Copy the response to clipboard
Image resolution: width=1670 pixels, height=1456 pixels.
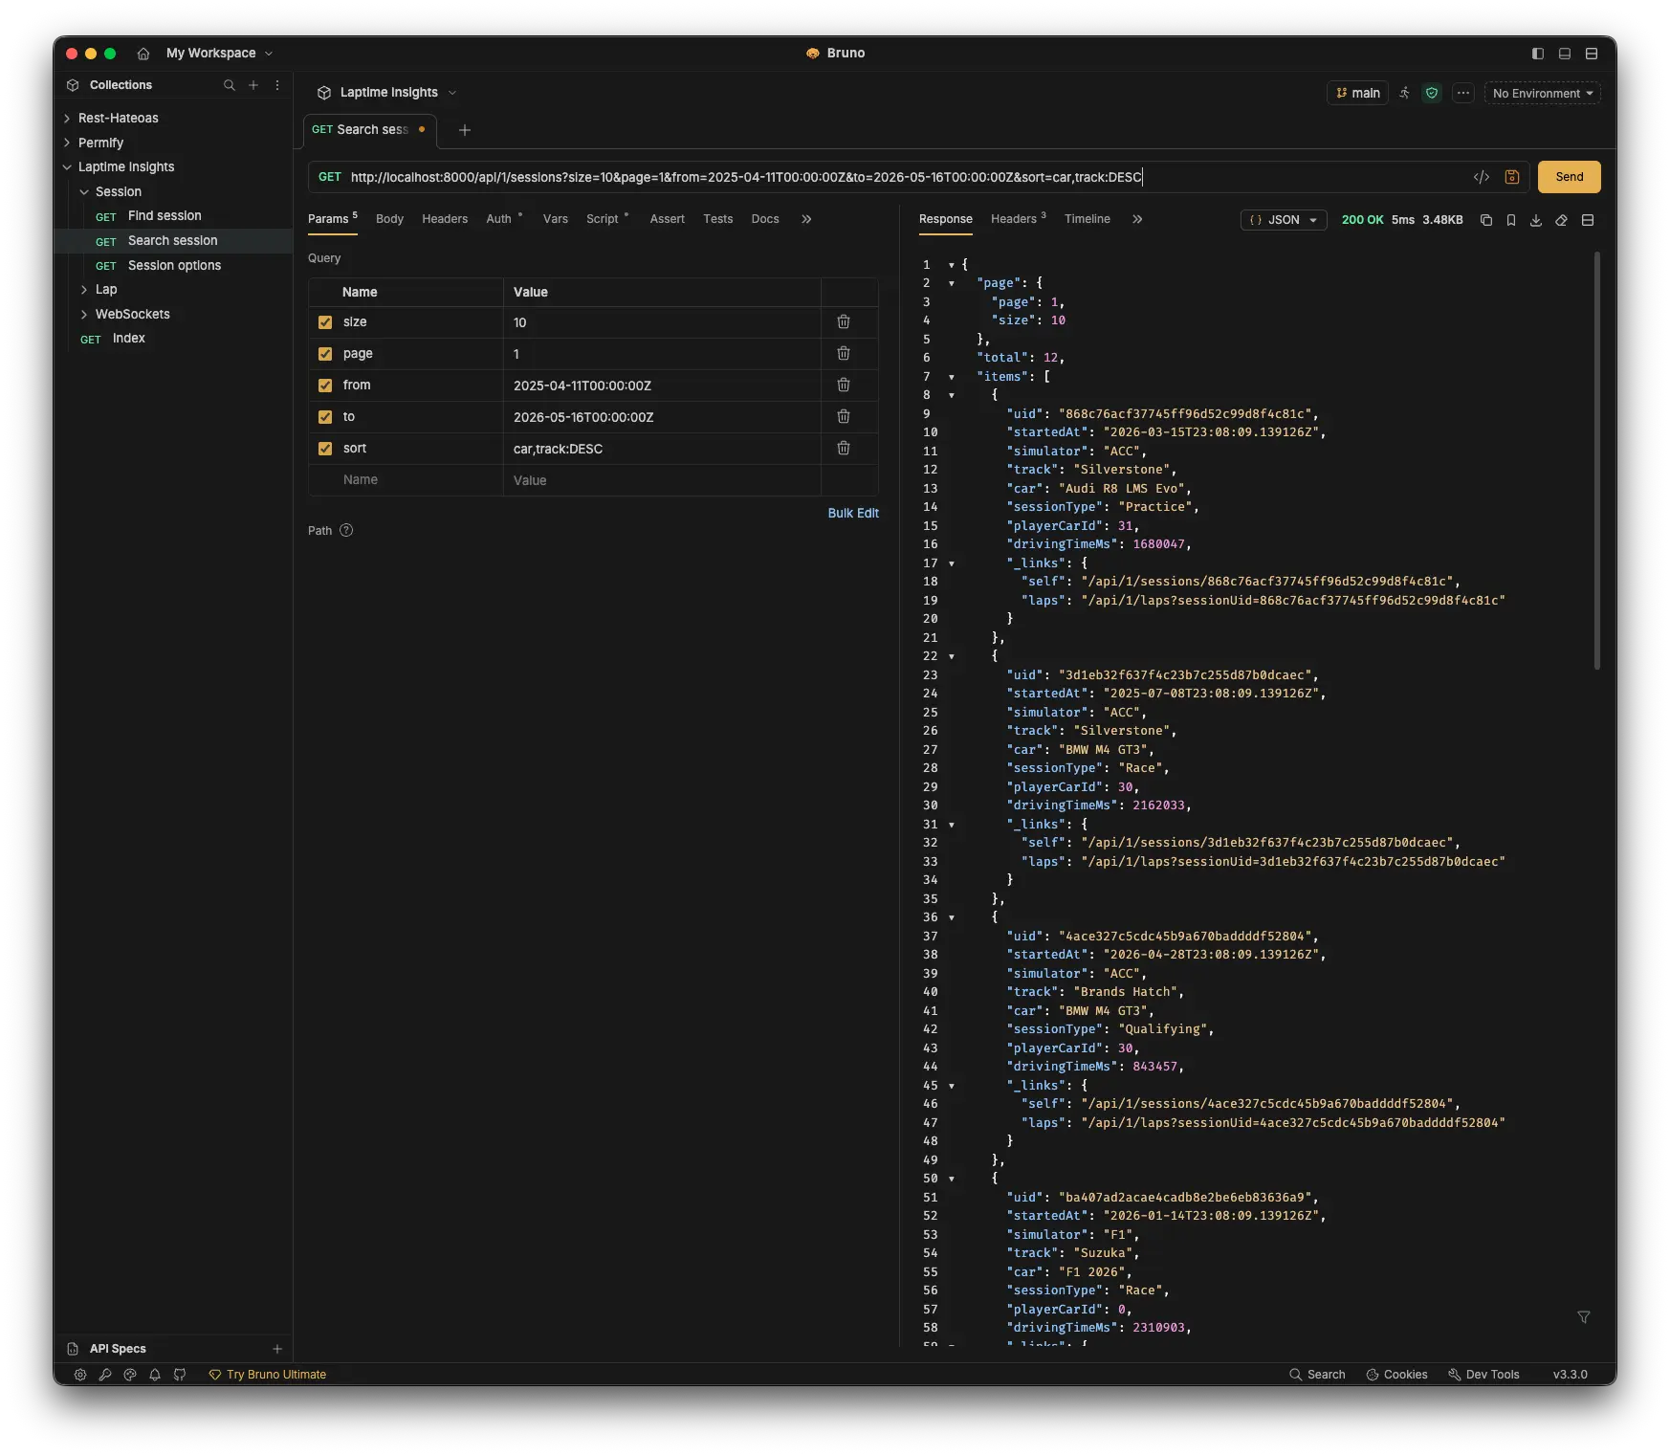[1486, 220]
